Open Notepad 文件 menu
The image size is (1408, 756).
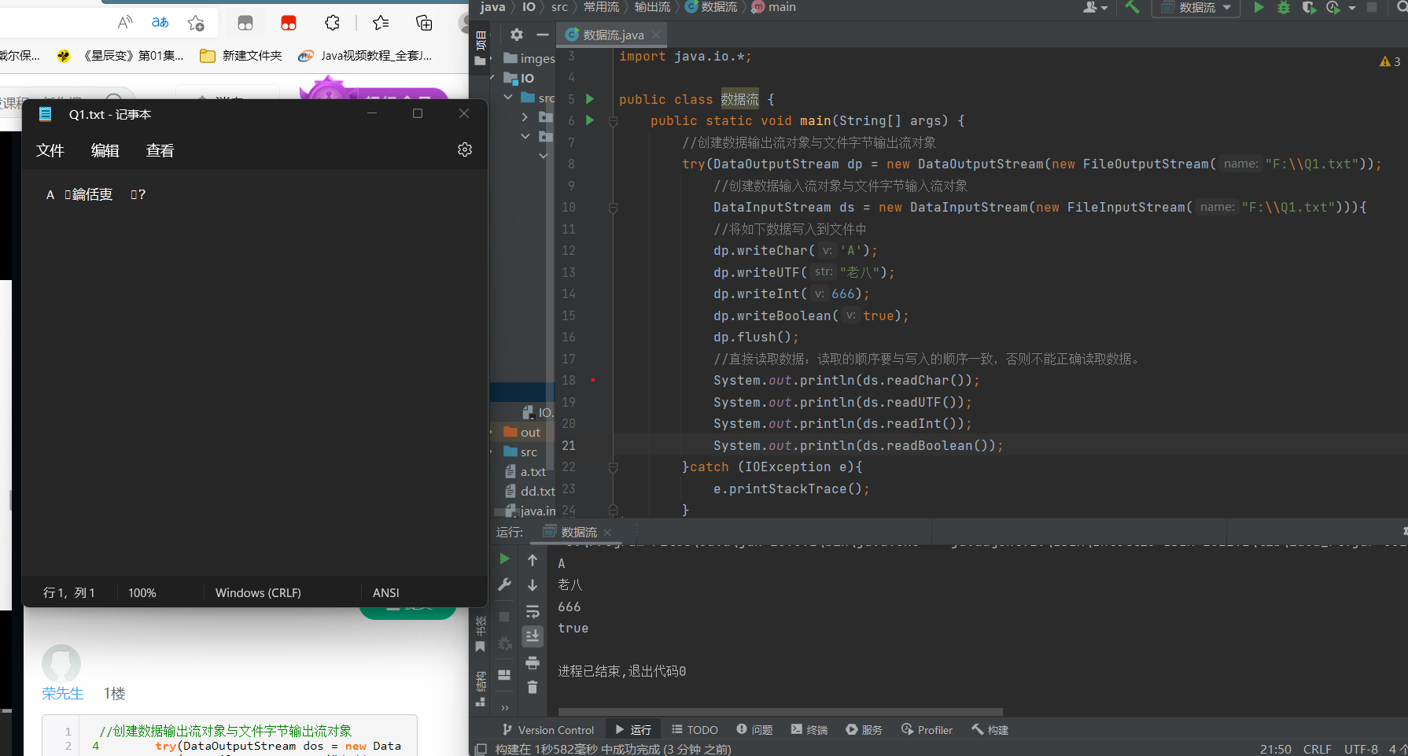[50, 150]
